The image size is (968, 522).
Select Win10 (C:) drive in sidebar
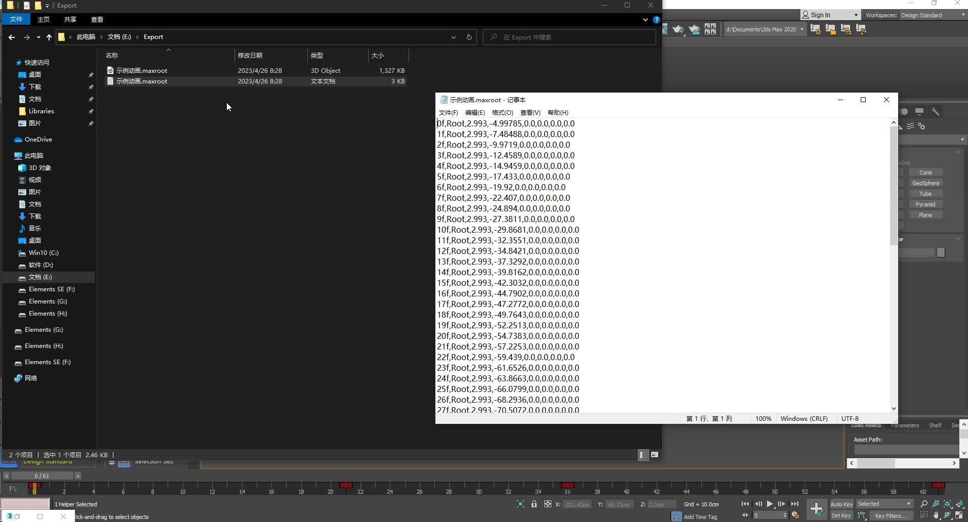point(44,252)
